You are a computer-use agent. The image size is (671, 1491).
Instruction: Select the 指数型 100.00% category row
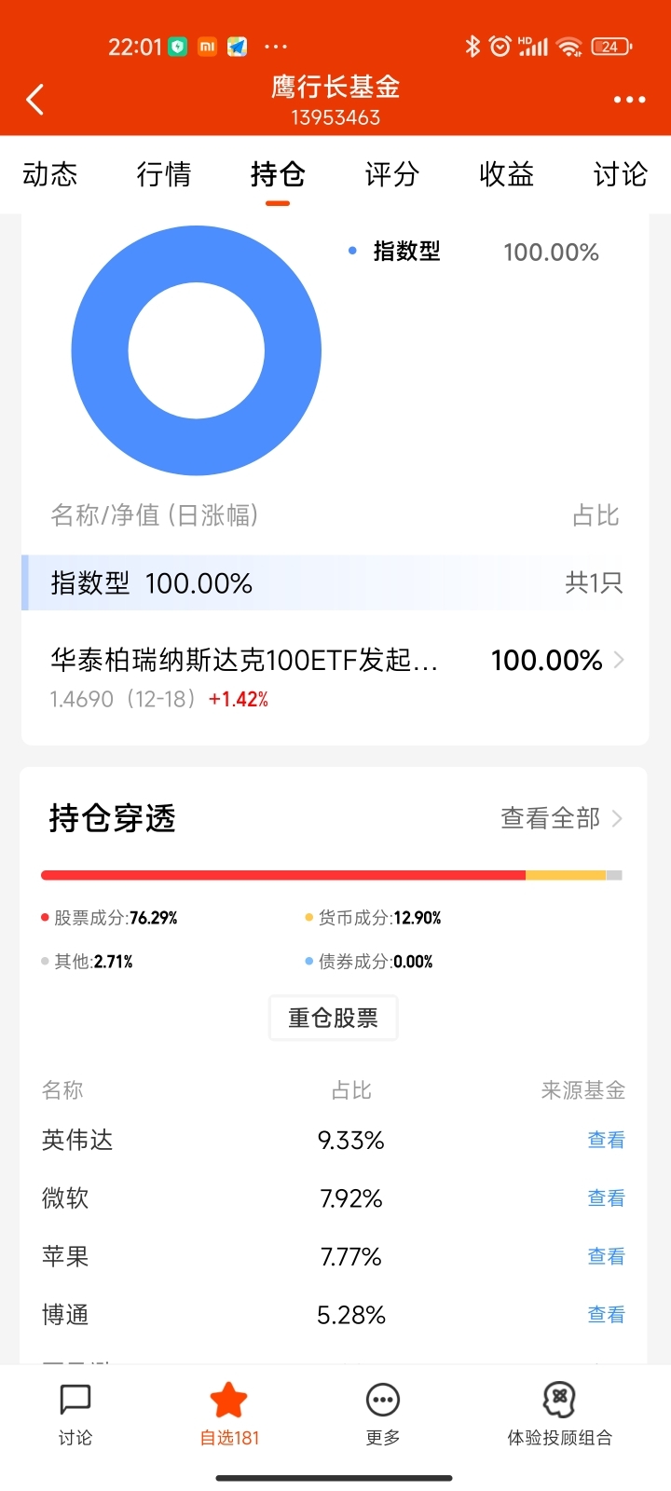[x=335, y=583]
